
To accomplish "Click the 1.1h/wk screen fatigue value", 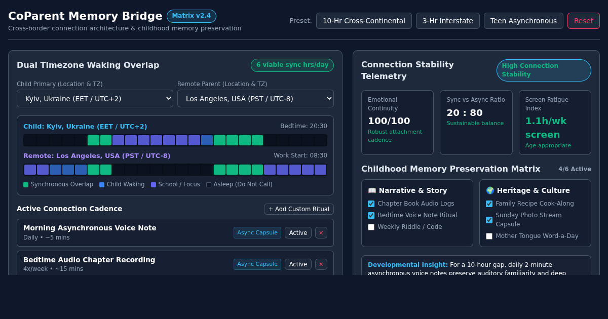I will pyautogui.click(x=546, y=128).
